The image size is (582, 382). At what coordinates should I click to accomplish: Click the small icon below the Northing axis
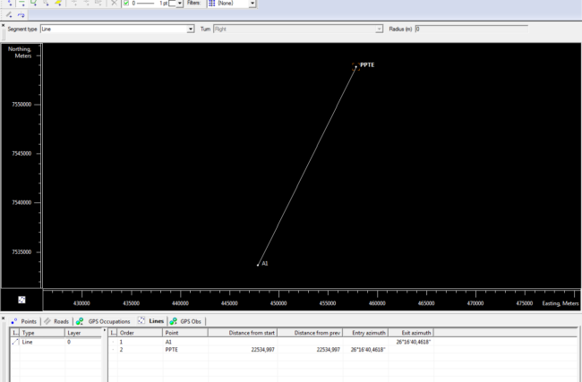(x=21, y=300)
